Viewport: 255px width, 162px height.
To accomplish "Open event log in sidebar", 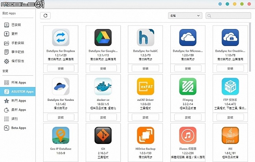I will click(18, 52).
